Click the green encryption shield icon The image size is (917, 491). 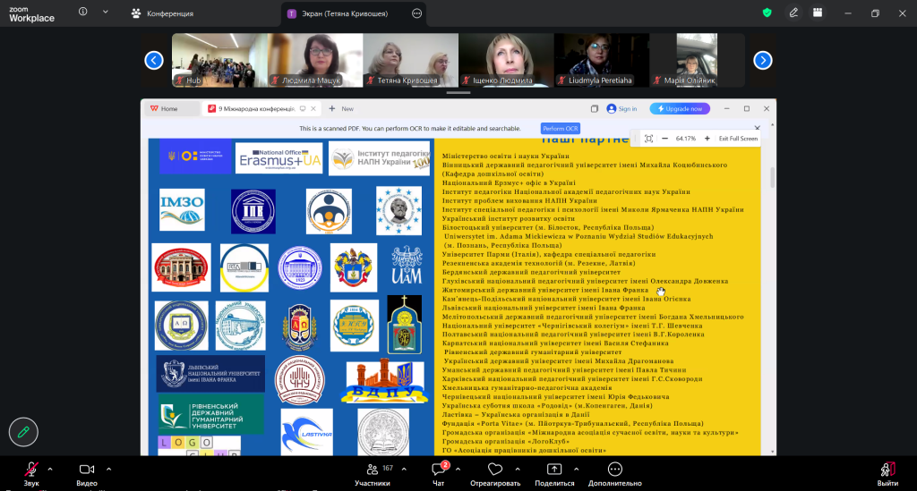point(767,13)
